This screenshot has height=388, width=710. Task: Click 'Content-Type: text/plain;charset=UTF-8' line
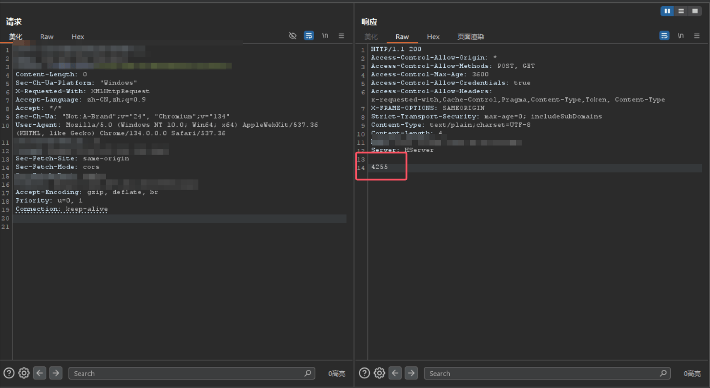coord(451,125)
